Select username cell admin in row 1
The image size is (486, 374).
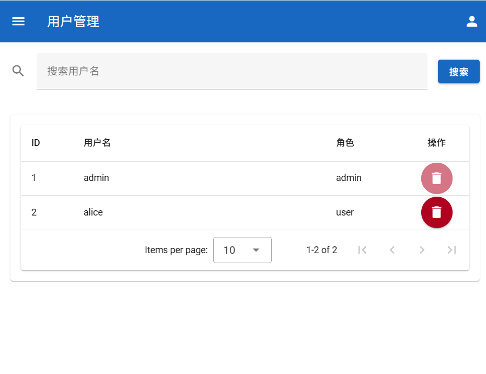(x=96, y=178)
